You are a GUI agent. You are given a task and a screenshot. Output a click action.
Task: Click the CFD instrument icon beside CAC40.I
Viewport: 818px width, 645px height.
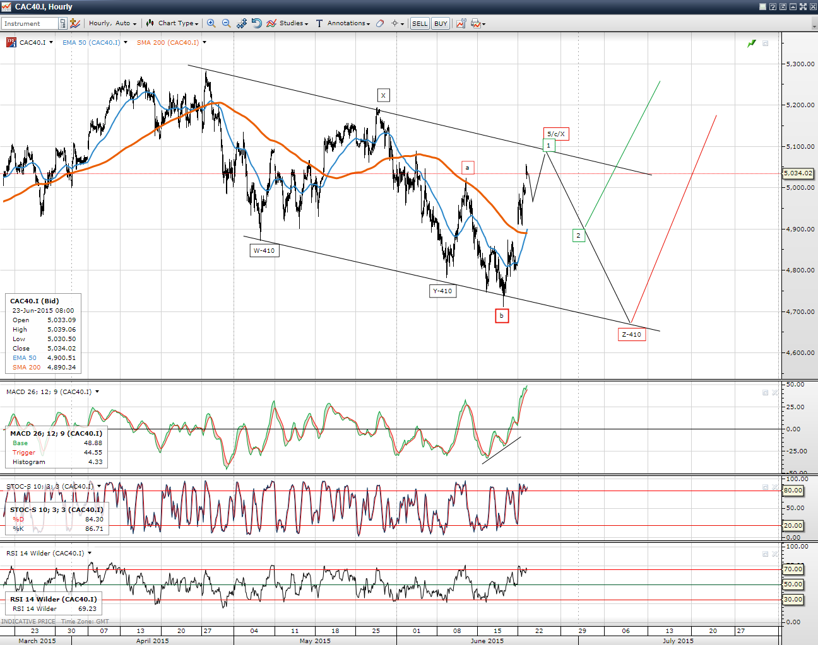[11, 42]
